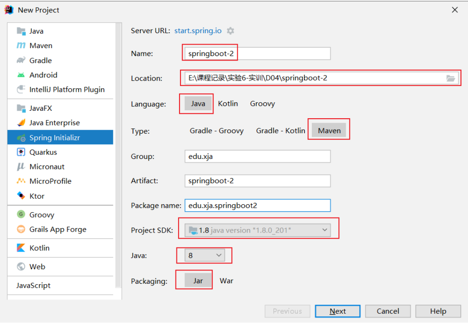Choose Gradle - Kotlin build type
Viewport: 468px width, 323px height.
pos(281,131)
